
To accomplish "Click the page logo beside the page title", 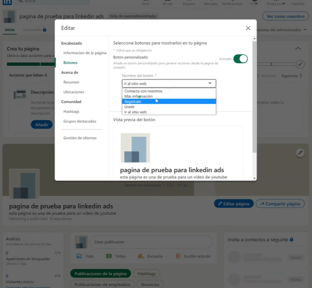I will coord(9,17).
